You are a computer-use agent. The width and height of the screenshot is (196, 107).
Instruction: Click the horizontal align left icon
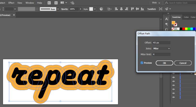(116, 9)
